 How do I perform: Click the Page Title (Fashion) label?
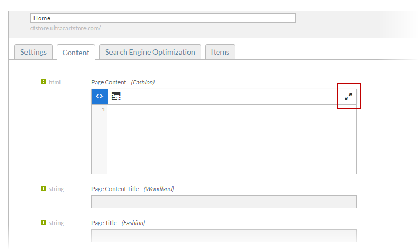118,223
